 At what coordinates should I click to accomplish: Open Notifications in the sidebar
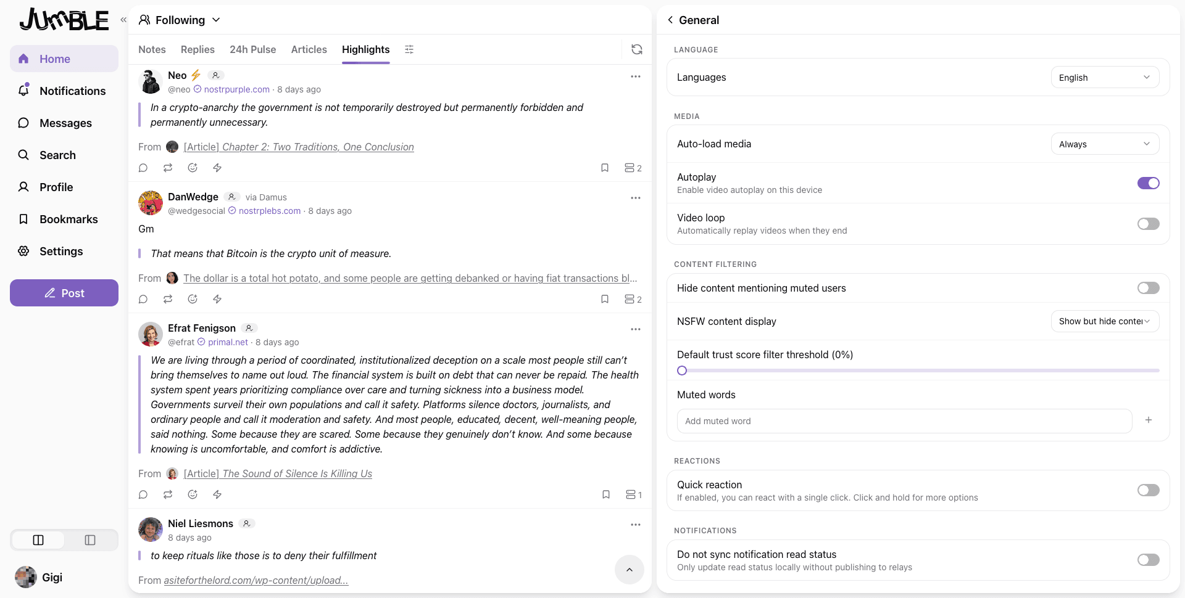pyautogui.click(x=64, y=91)
